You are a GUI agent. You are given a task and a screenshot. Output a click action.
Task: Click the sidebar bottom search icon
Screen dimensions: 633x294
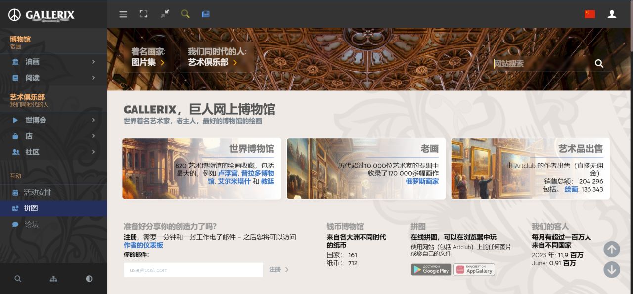click(18, 279)
